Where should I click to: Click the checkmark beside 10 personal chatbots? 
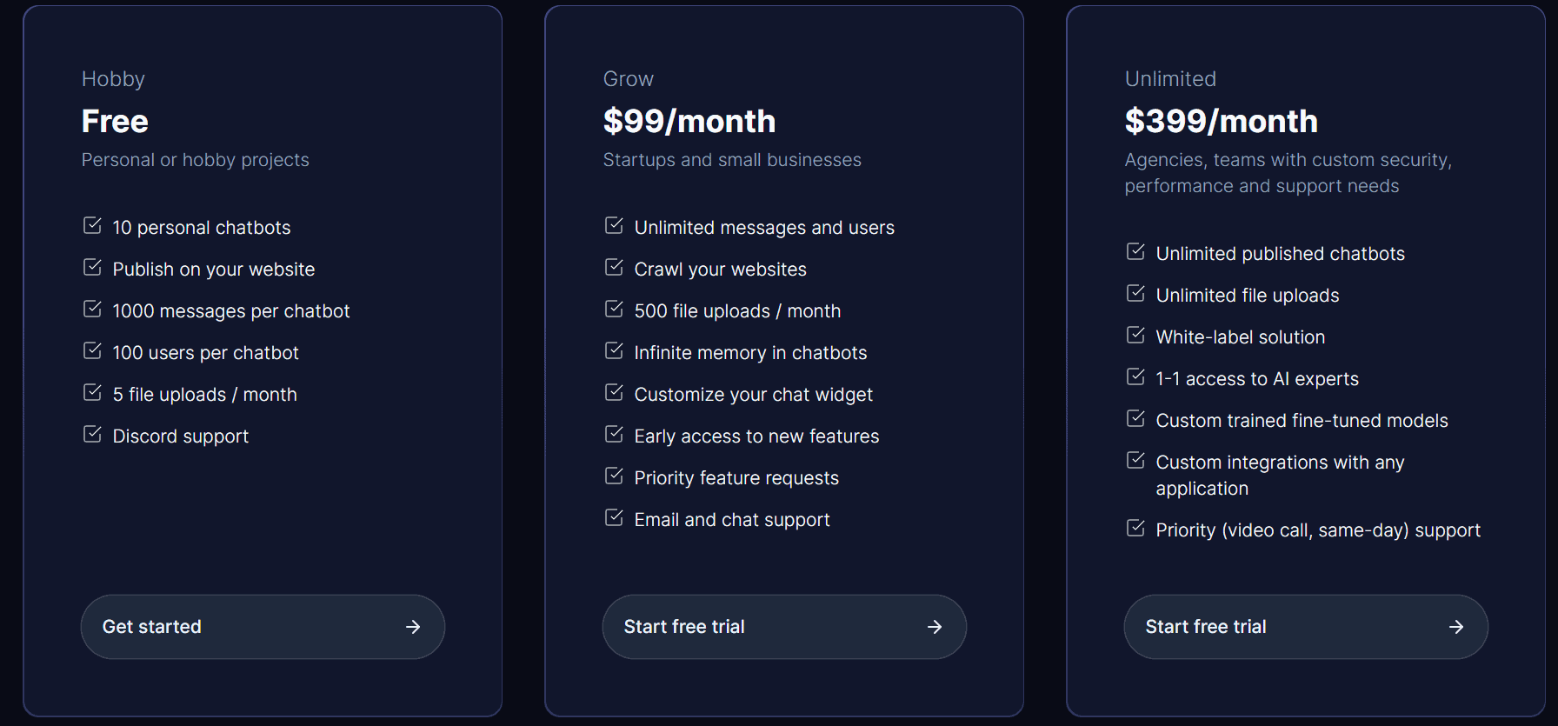point(92,225)
